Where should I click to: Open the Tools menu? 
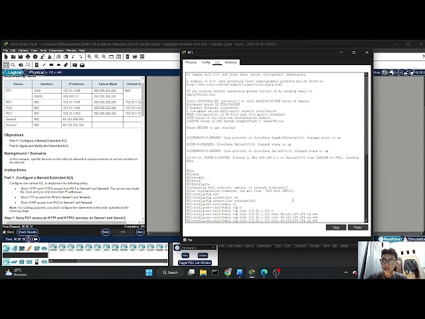[x=43, y=51]
